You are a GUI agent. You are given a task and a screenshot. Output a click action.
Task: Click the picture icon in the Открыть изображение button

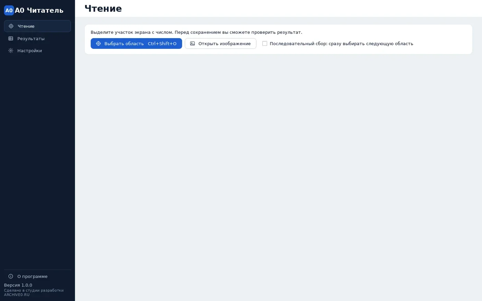coord(192,44)
